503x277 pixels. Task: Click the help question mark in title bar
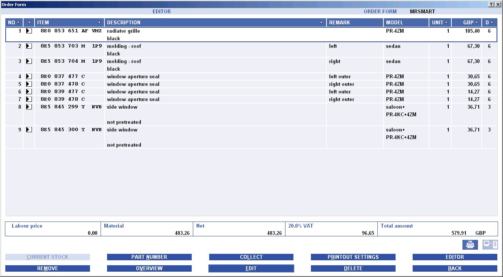click(491, 4)
